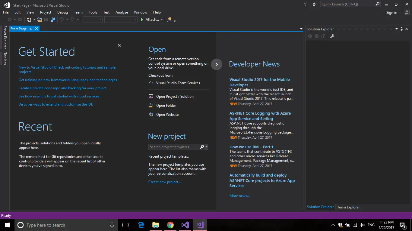412x231 pixels.
Task: Click the Windows taskbar search box
Action: click(66, 225)
